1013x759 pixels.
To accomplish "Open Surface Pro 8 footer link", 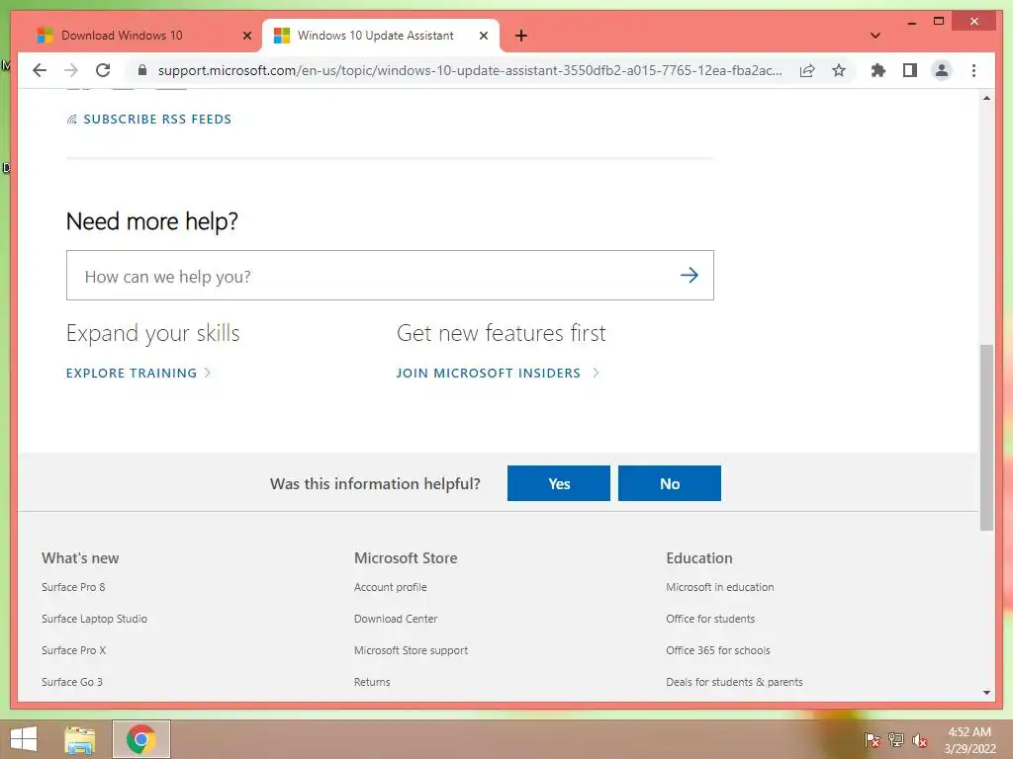I will (x=73, y=587).
